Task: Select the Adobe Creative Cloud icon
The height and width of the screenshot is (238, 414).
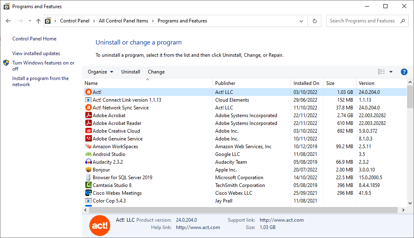Action: click(x=89, y=131)
